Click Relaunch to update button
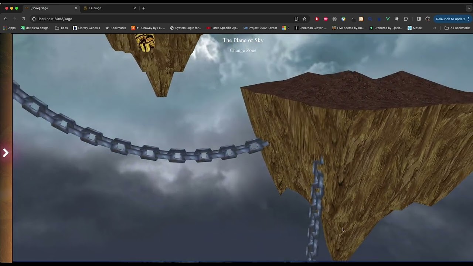This screenshot has width=473, height=266. coord(453,19)
